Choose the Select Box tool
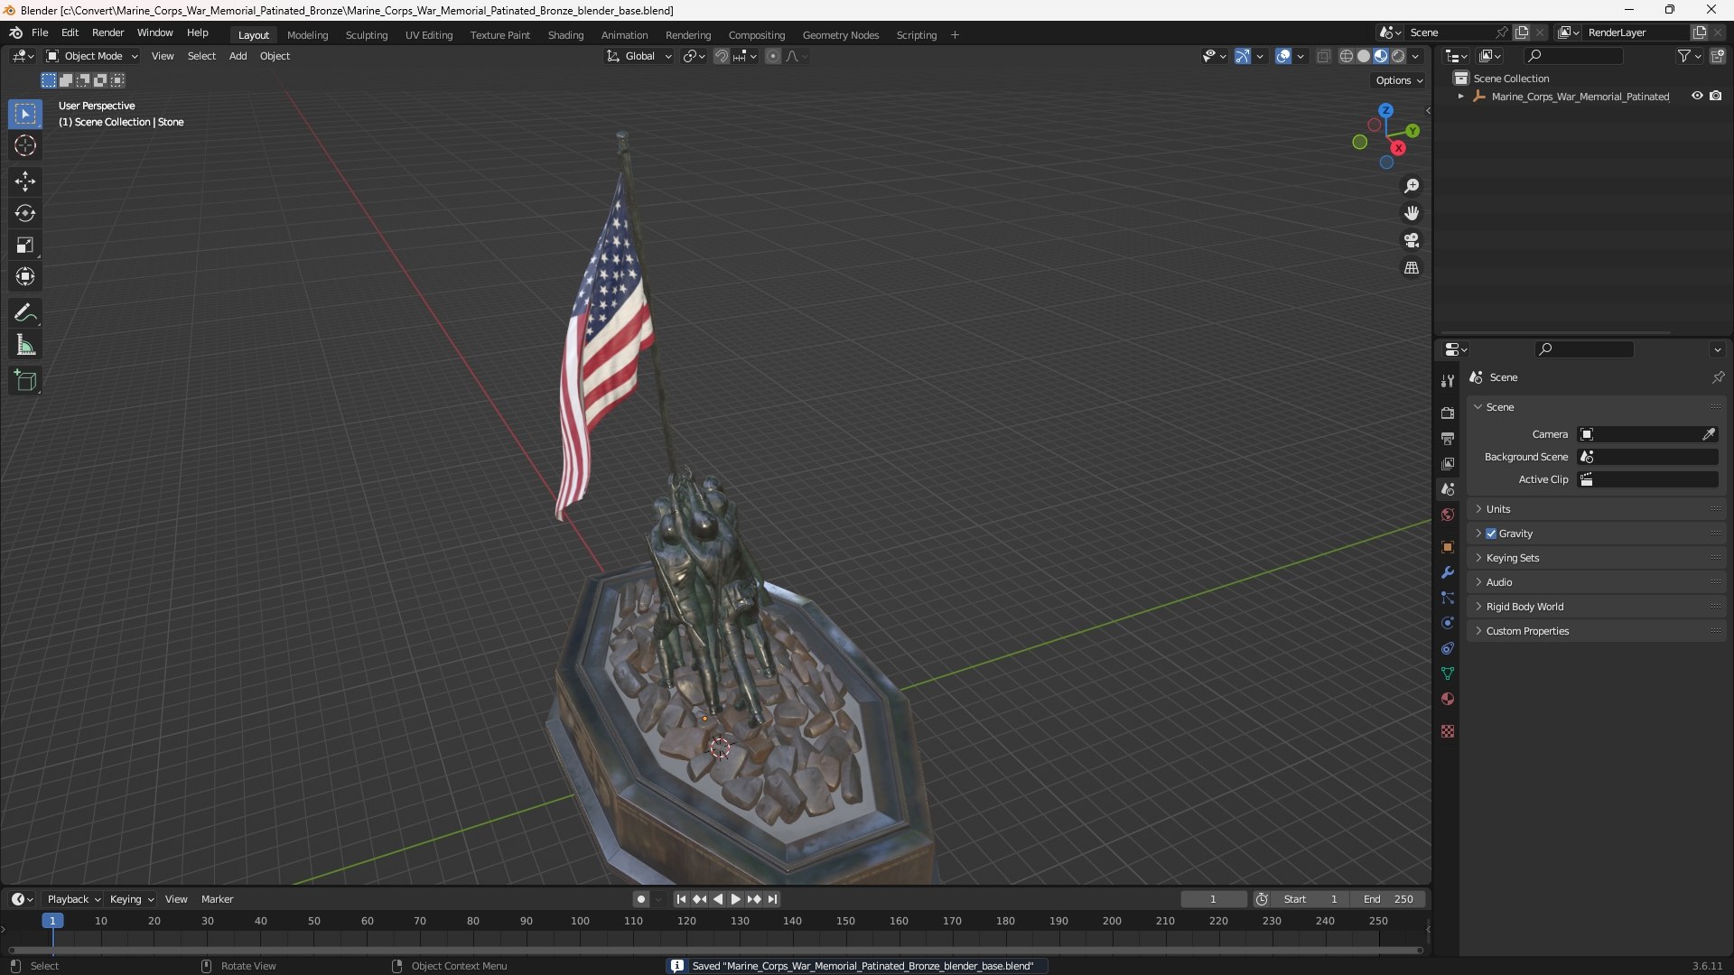The width and height of the screenshot is (1734, 975). point(25,114)
